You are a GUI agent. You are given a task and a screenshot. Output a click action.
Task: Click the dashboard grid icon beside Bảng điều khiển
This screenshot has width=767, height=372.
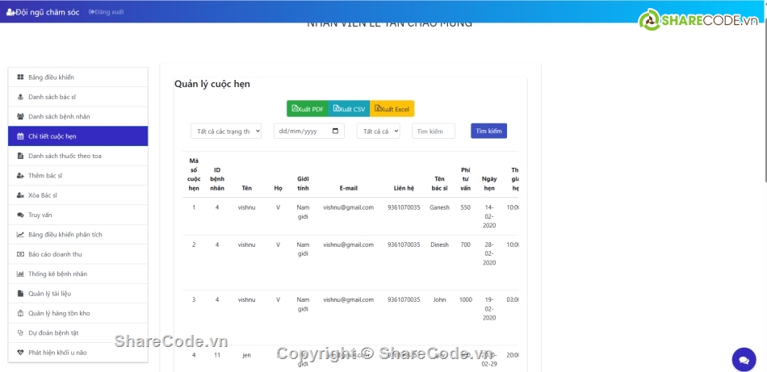pos(20,77)
